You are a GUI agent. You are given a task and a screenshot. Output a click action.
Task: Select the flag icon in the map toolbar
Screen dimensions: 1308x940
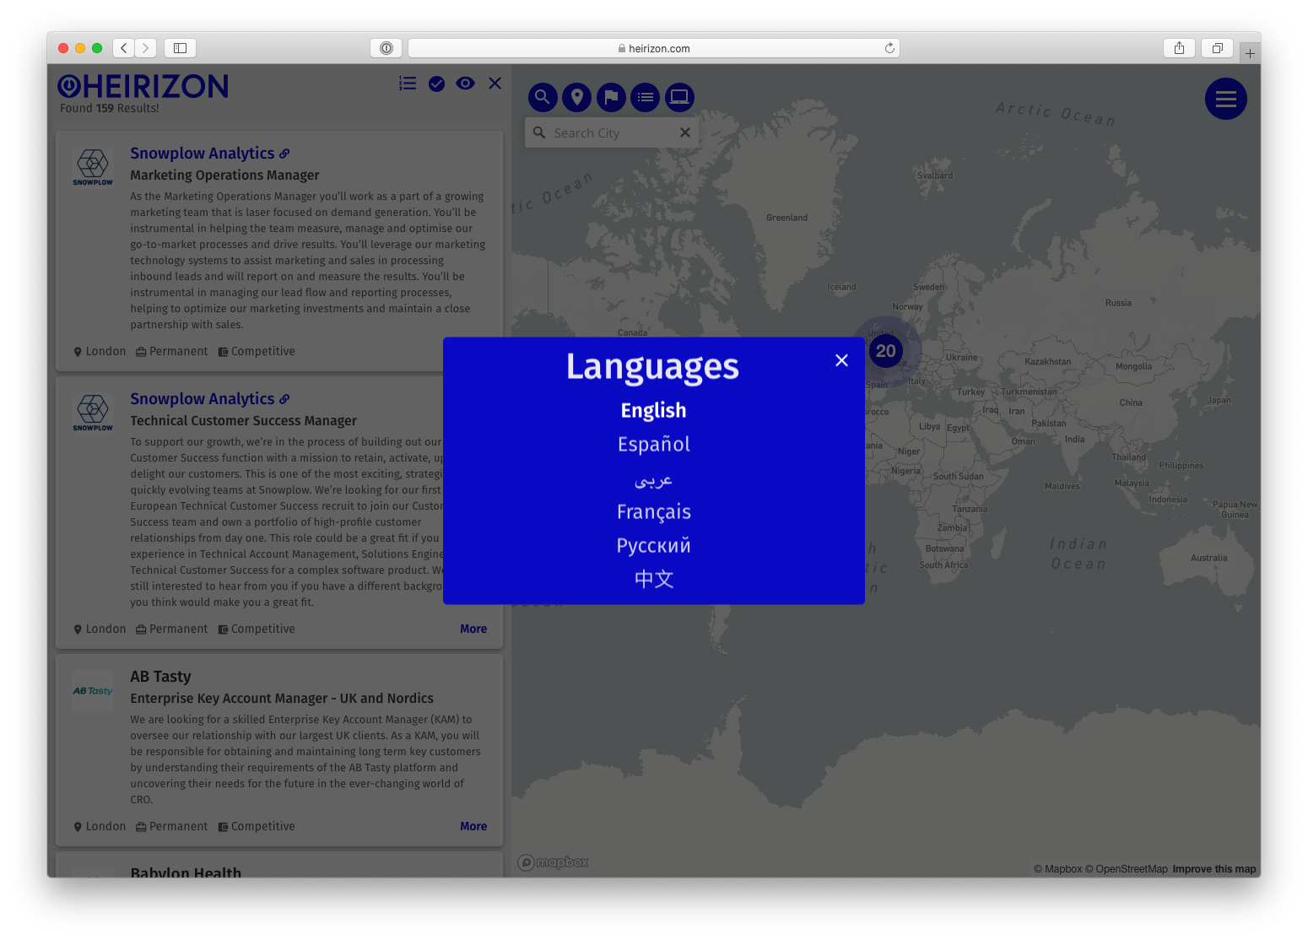612,97
